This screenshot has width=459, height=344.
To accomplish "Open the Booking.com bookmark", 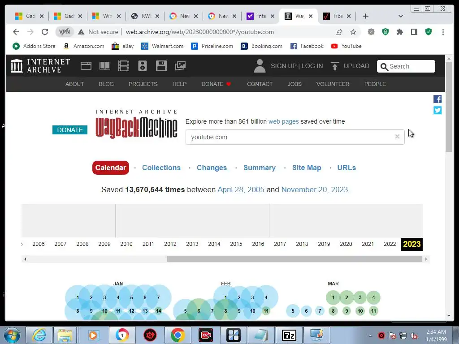I will (x=262, y=46).
